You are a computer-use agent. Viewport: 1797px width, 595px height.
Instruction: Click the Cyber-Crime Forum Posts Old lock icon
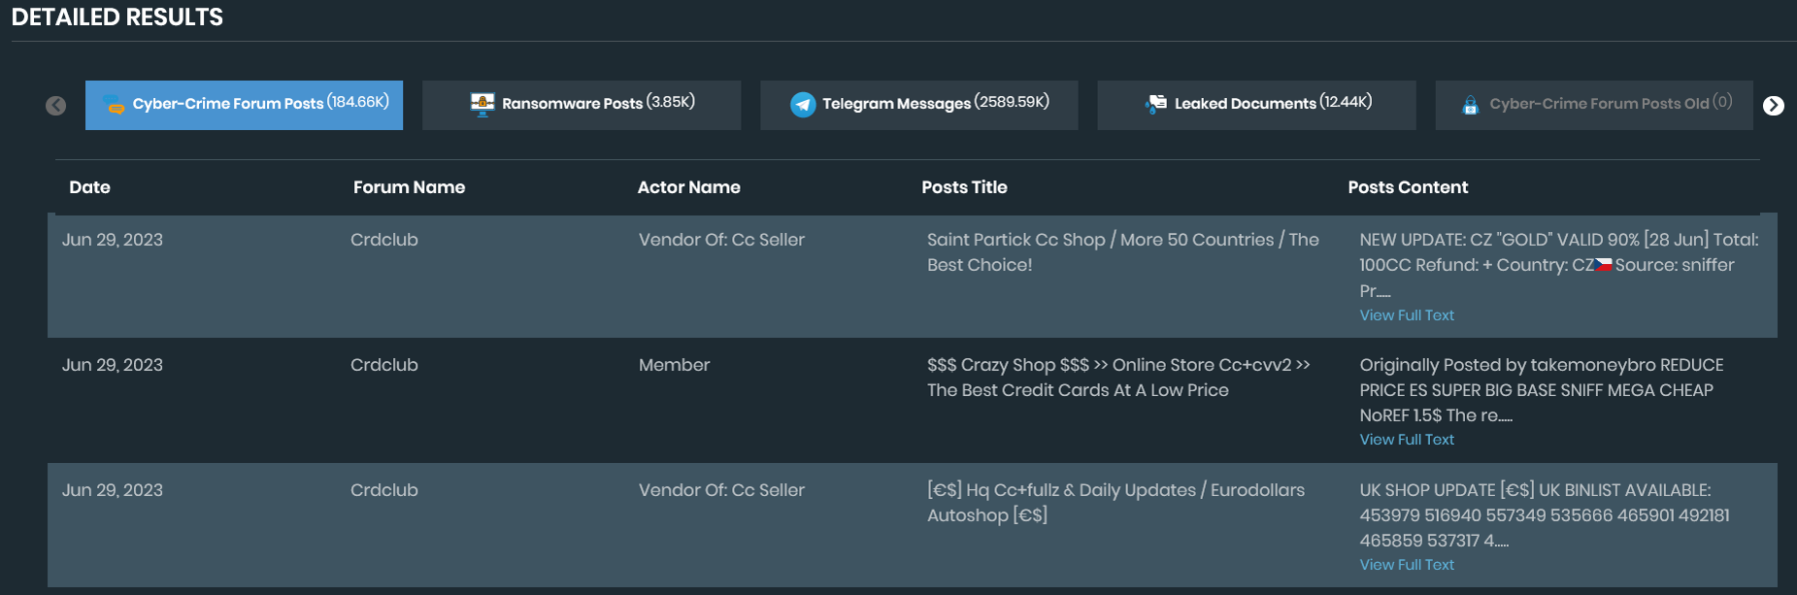coord(1470,105)
